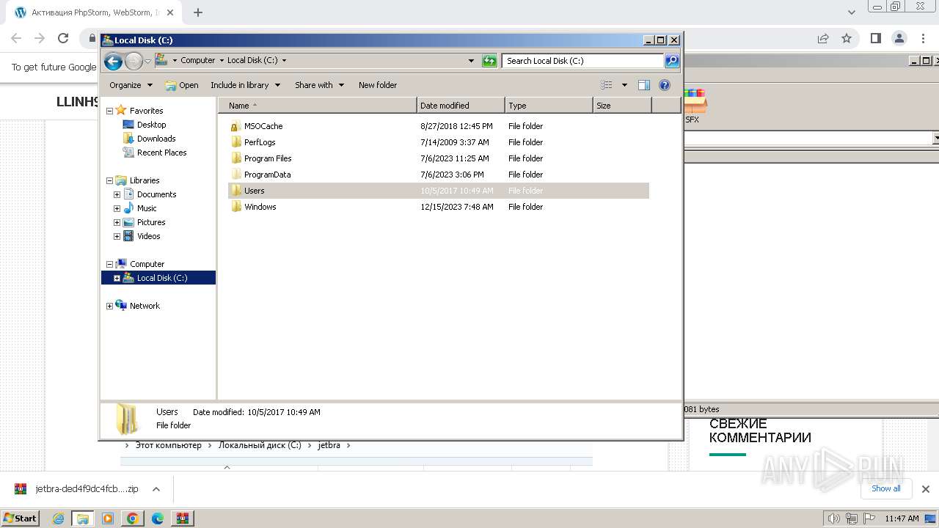Reload the page in Chrome

pyautogui.click(x=63, y=38)
